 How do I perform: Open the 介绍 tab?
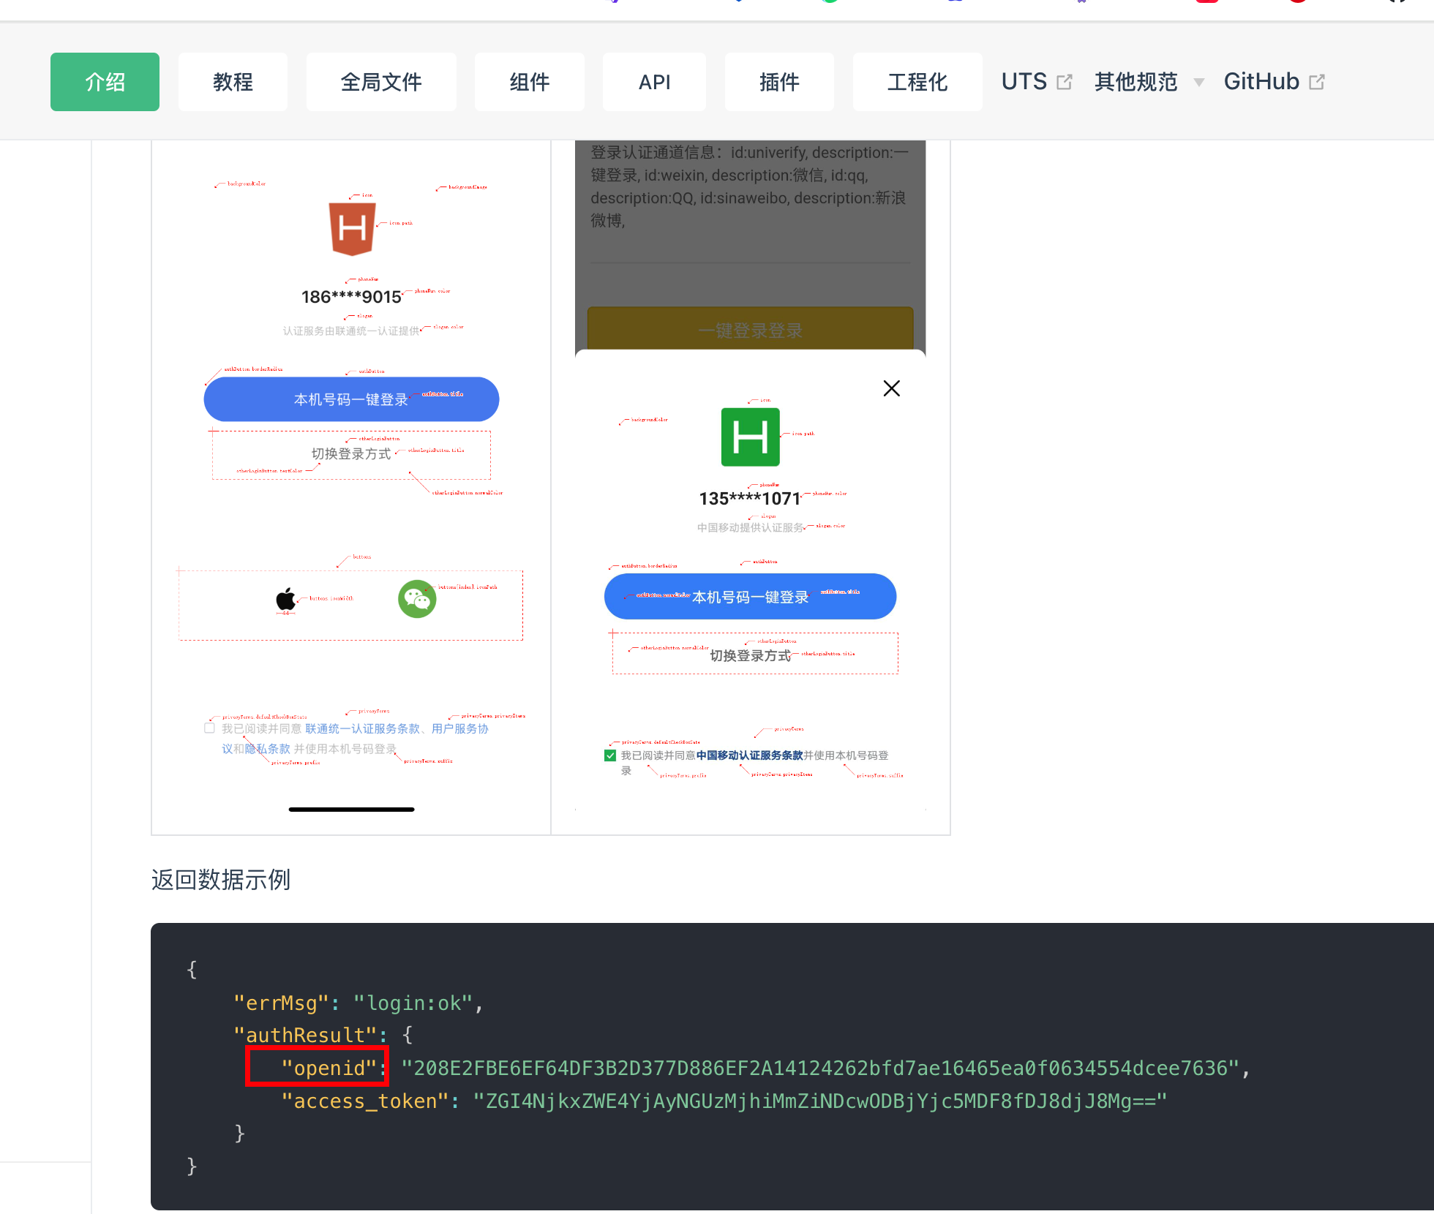[x=105, y=82]
